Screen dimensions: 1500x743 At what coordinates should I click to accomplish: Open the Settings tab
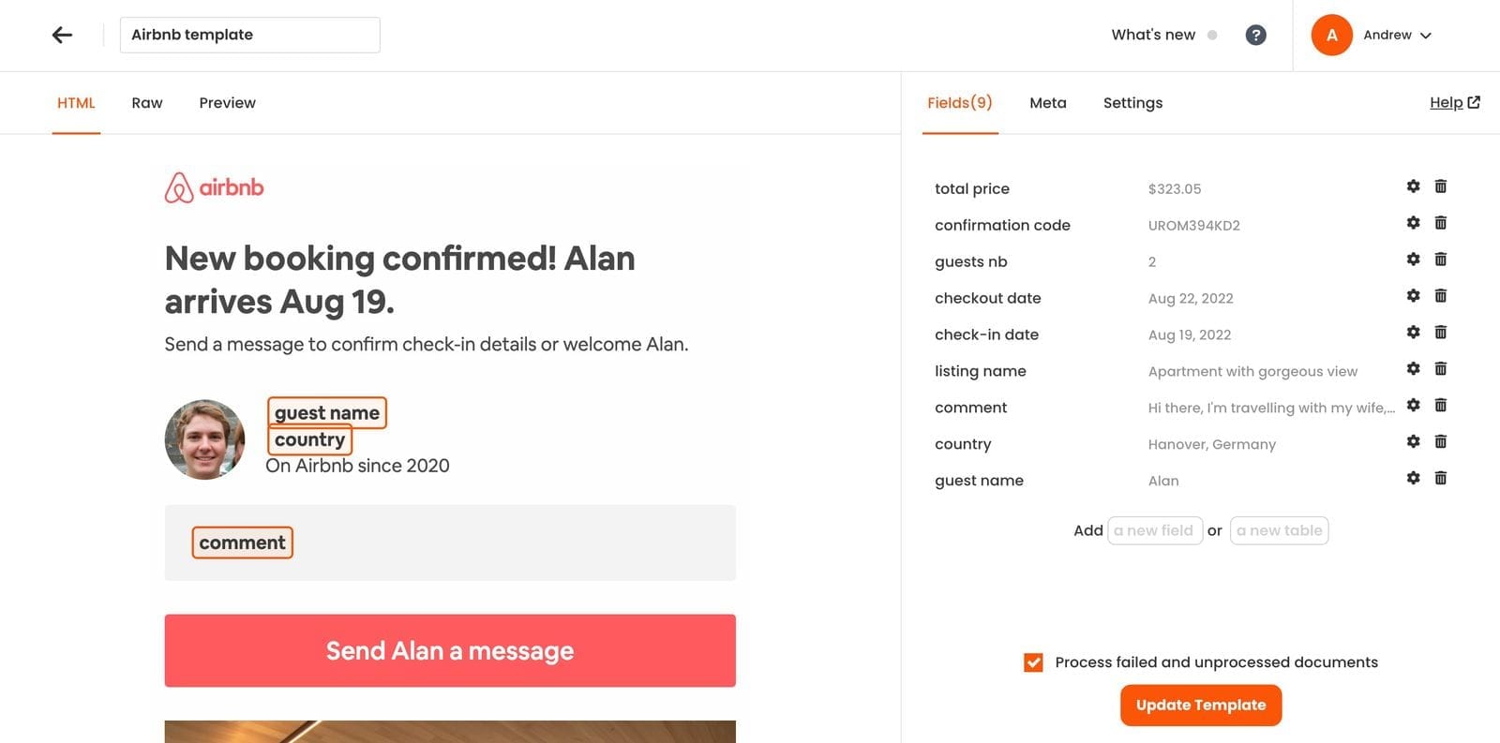[x=1132, y=103]
